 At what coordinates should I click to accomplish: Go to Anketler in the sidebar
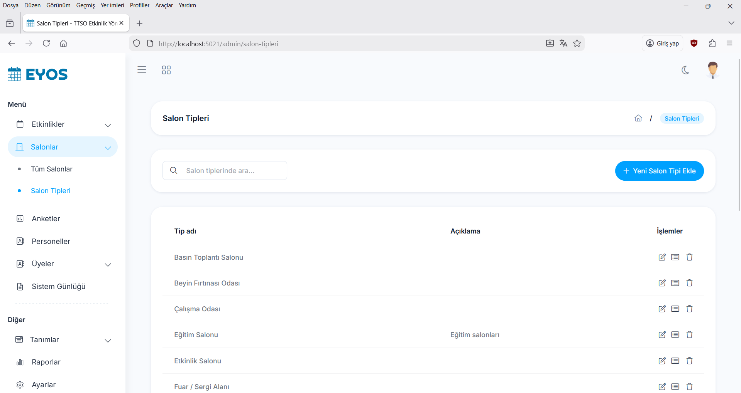(x=46, y=219)
